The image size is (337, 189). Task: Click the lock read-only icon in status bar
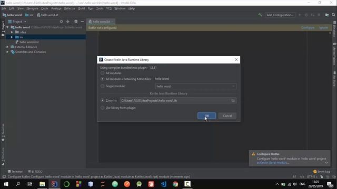(322, 177)
